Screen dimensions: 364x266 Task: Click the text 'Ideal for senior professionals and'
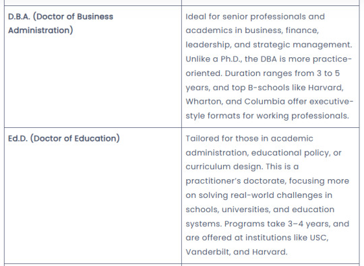[255, 17]
